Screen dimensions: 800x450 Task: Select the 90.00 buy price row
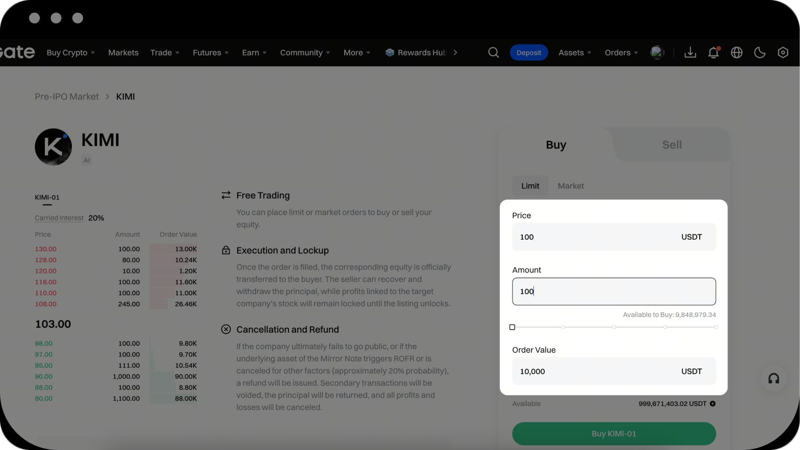coord(116,377)
